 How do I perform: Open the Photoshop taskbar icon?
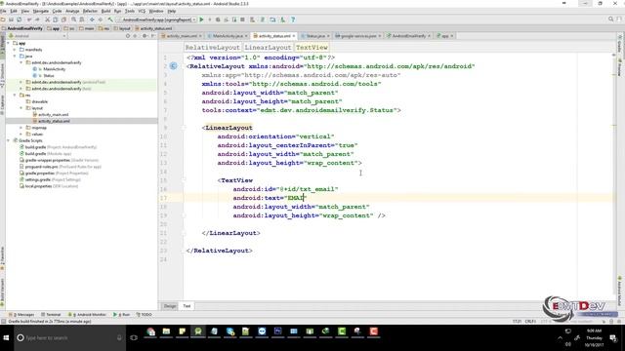click(x=277, y=331)
